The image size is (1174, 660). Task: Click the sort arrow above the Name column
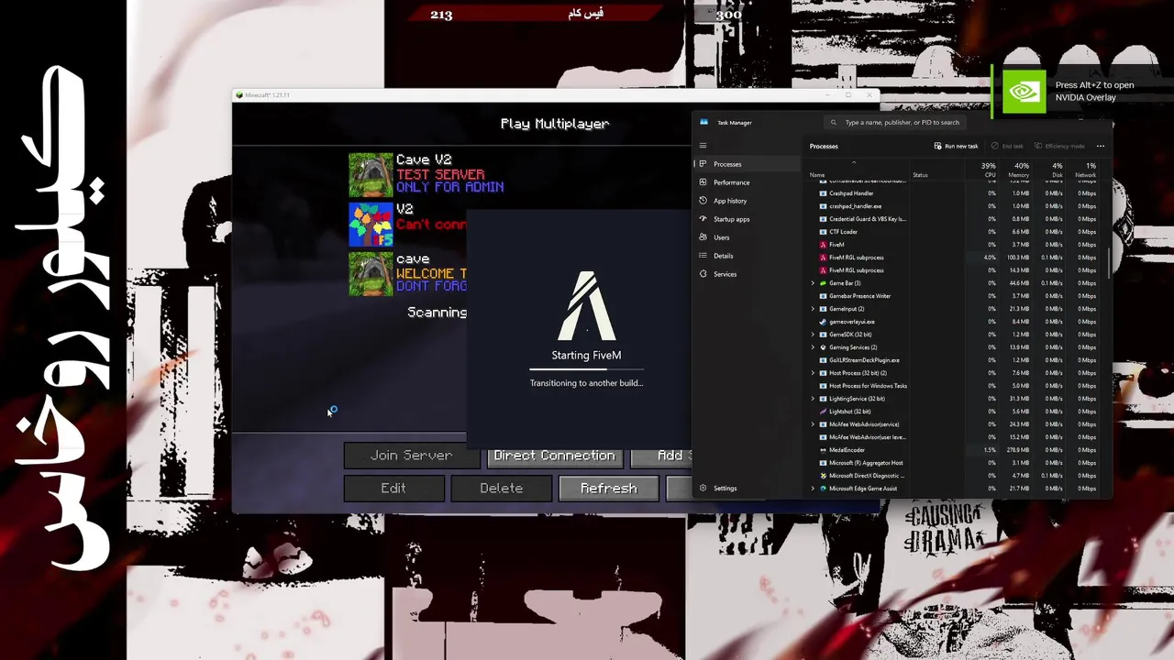[854, 163]
